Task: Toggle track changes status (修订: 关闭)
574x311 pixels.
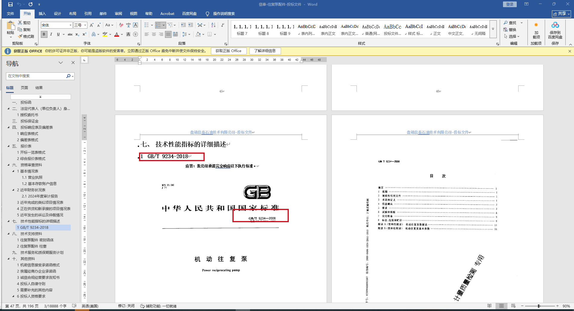Action: coord(126,306)
